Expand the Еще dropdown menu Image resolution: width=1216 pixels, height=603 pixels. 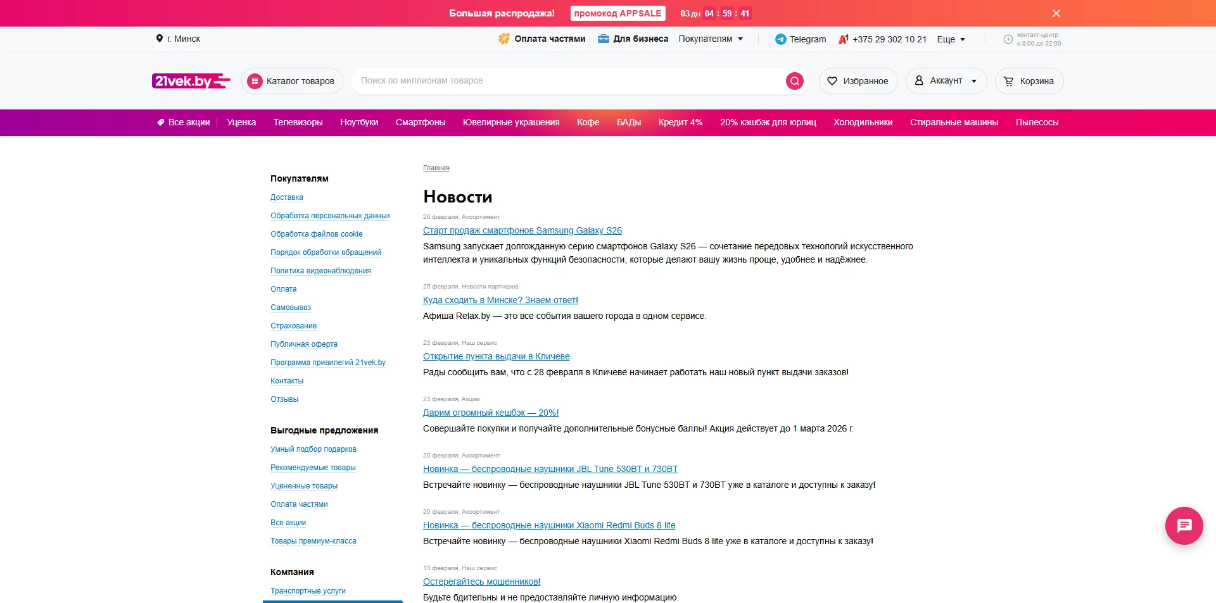951,39
